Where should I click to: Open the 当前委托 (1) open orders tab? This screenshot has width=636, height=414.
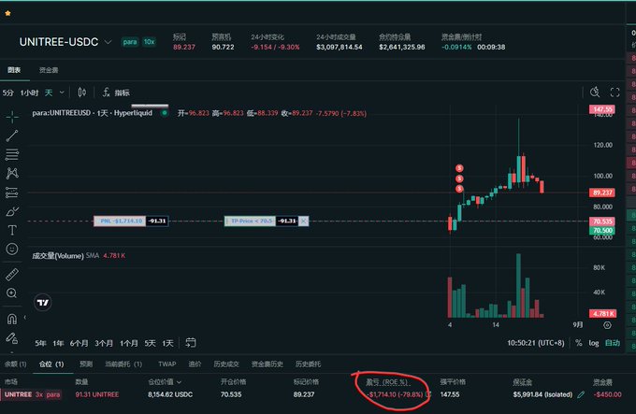pyautogui.click(x=123, y=364)
